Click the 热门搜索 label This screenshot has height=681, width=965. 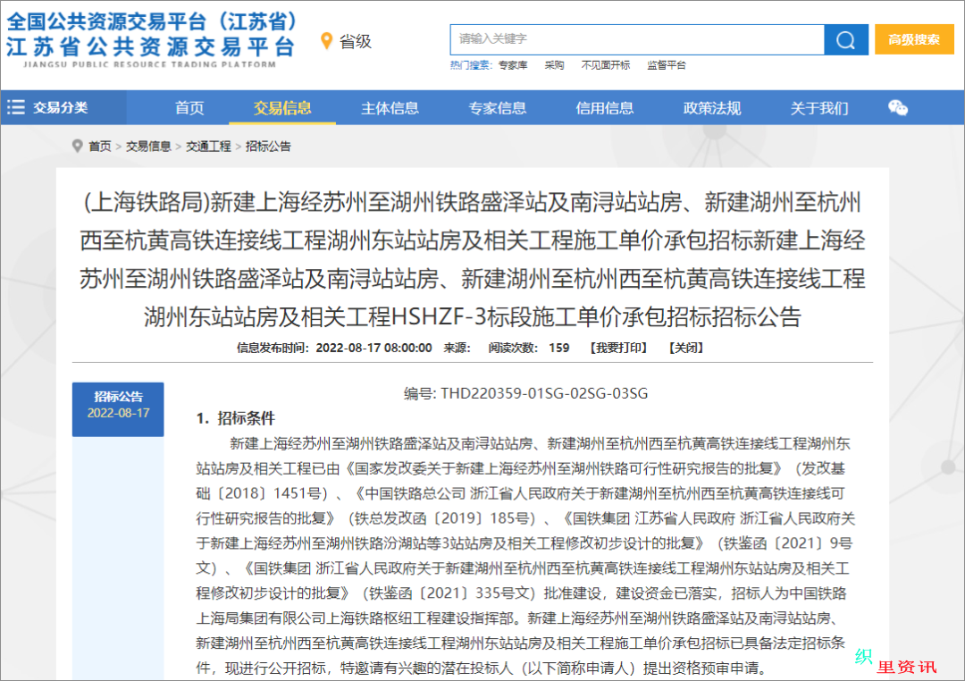point(471,65)
